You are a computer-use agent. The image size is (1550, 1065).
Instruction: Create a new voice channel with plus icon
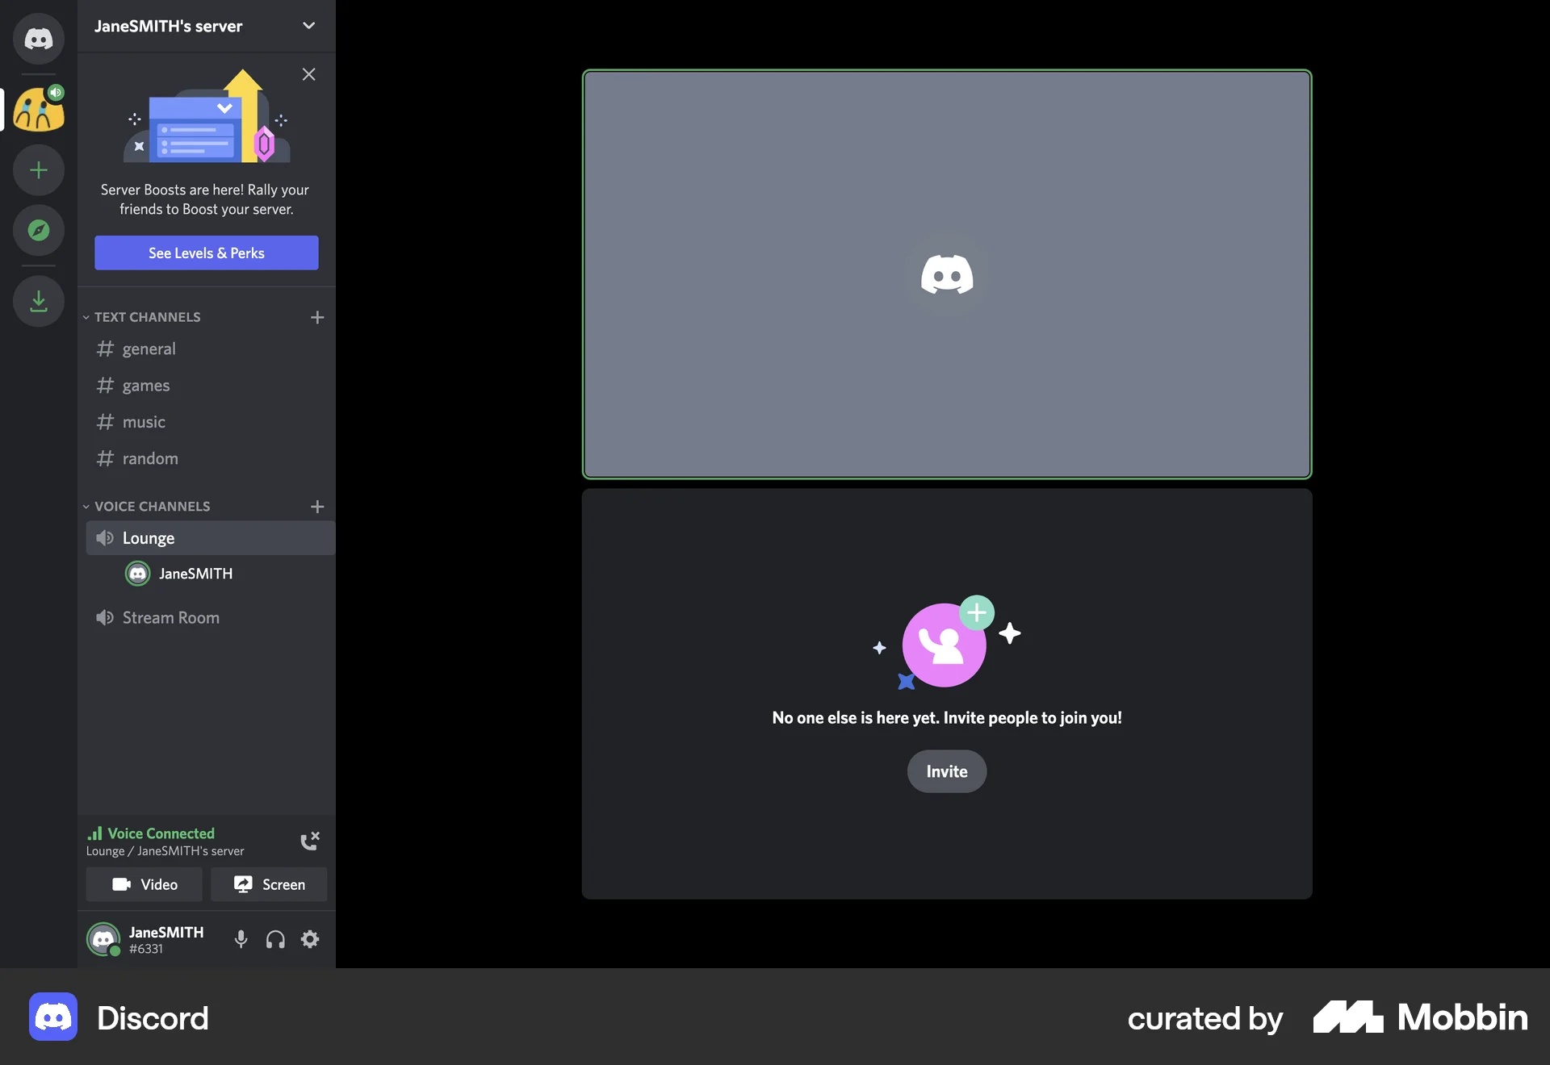point(316,507)
